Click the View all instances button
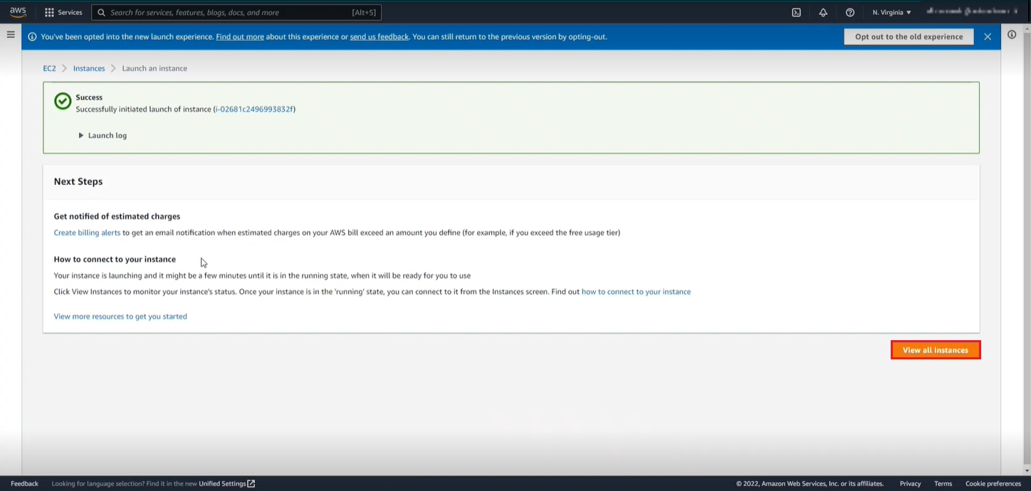The height and width of the screenshot is (491, 1031). (x=936, y=350)
